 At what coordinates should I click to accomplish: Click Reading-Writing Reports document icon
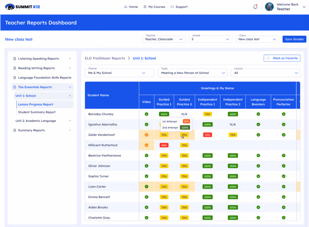15,68
